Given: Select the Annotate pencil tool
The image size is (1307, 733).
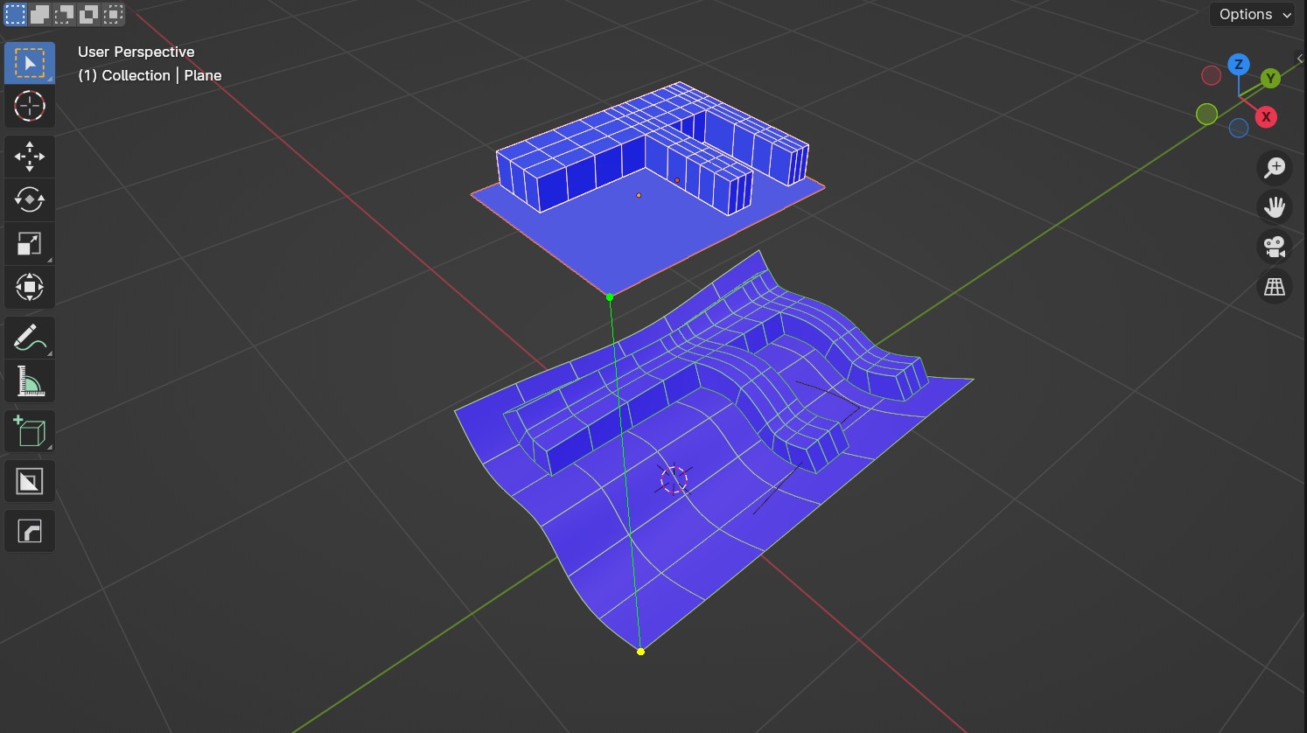Looking at the screenshot, I should pyautogui.click(x=30, y=338).
